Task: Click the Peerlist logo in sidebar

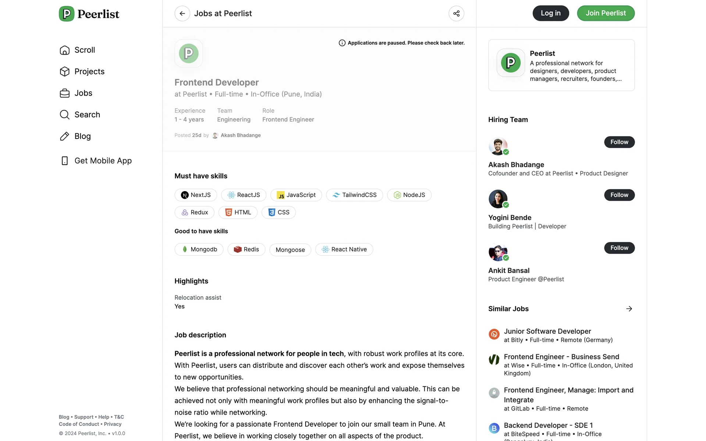Action: coord(89,14)
